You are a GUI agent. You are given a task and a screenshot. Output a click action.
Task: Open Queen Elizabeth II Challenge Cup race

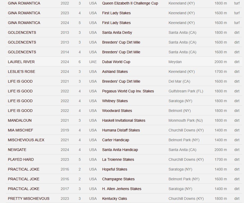(130, 3)
